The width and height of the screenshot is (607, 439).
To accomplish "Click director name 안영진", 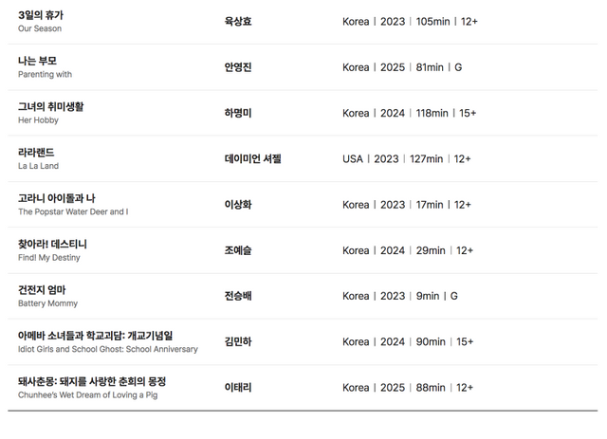I will tap(238, 67).
